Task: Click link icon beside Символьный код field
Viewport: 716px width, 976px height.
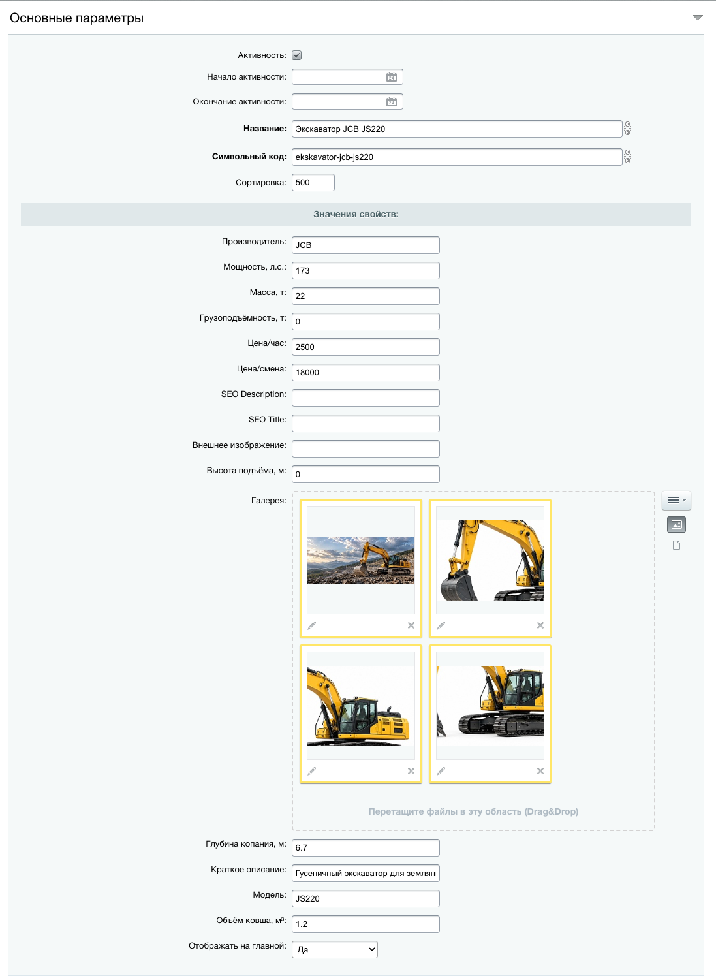Action: [x=628, y=156]
